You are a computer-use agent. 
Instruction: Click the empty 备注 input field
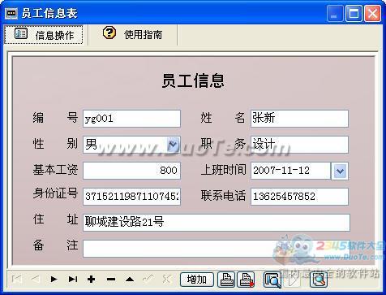click(x=217, y=249)
